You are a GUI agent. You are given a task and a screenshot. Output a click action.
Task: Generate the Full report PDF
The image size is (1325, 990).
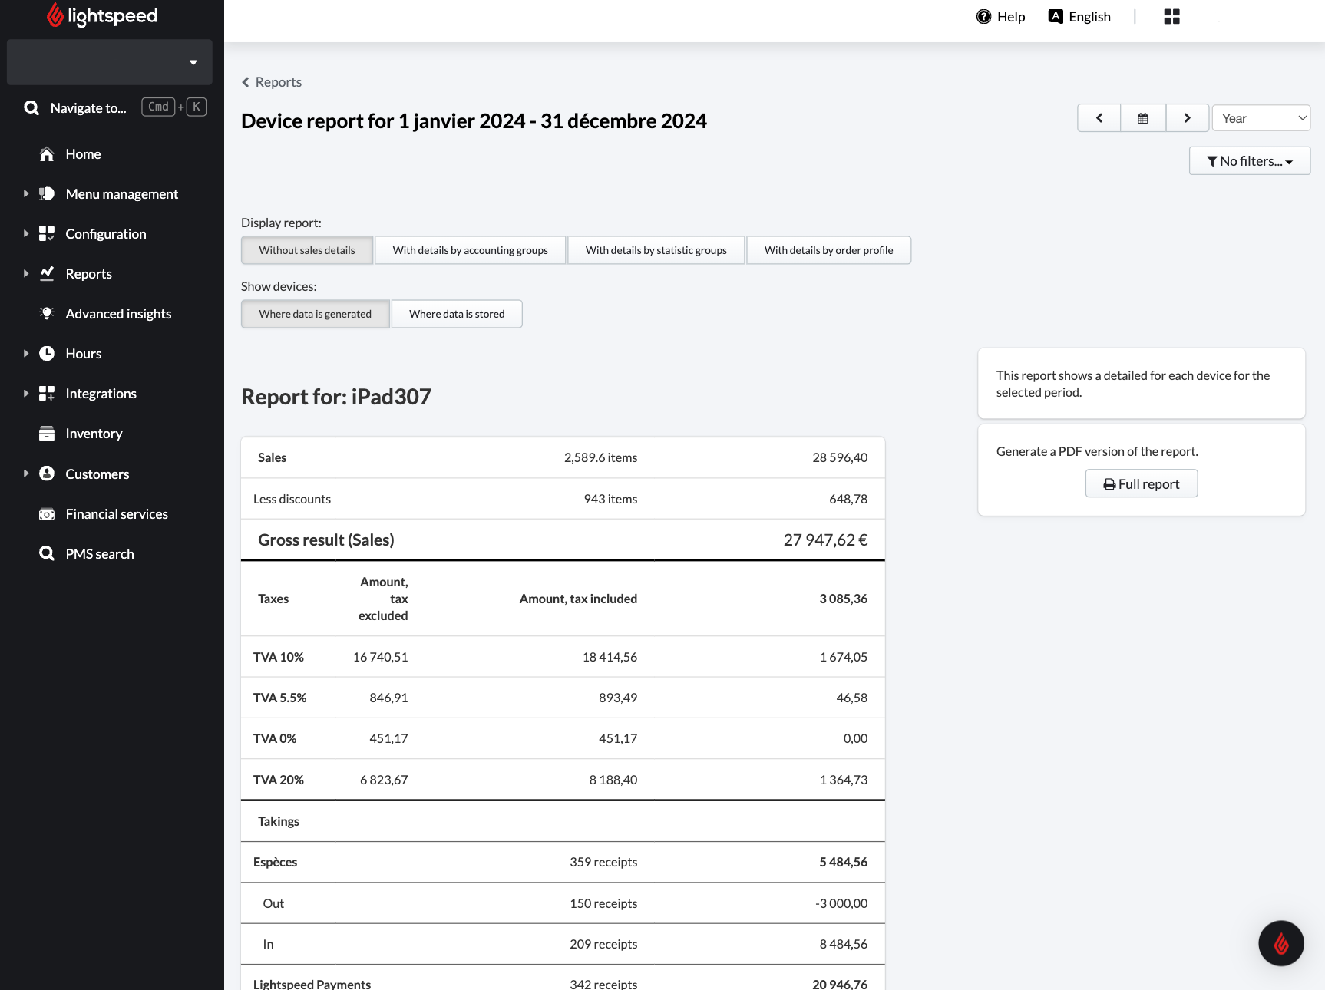(1141, 483)
